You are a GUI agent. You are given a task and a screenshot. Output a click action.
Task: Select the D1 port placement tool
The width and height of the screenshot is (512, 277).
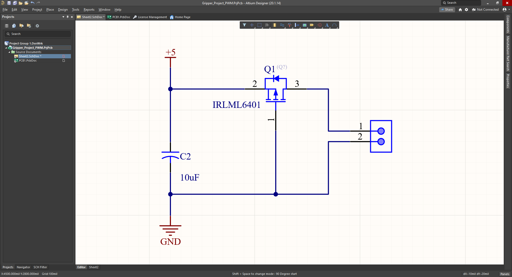(x=312, y=25)
